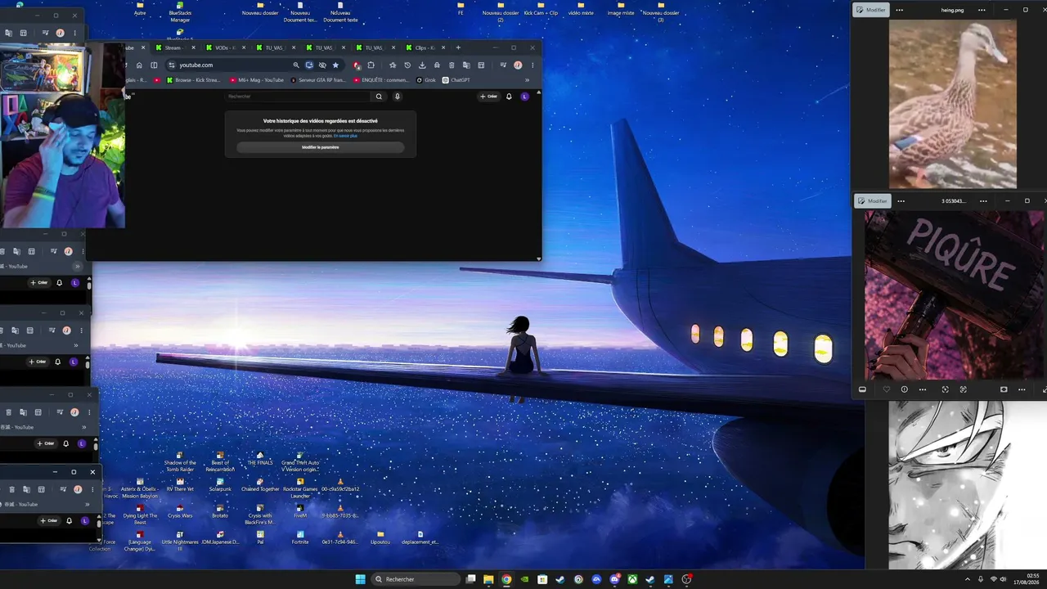This screenshot has height=589, width=1047.
Task: Click Modifier in the heing.png window
Action: pyautogui.click(x=871, y=10)
